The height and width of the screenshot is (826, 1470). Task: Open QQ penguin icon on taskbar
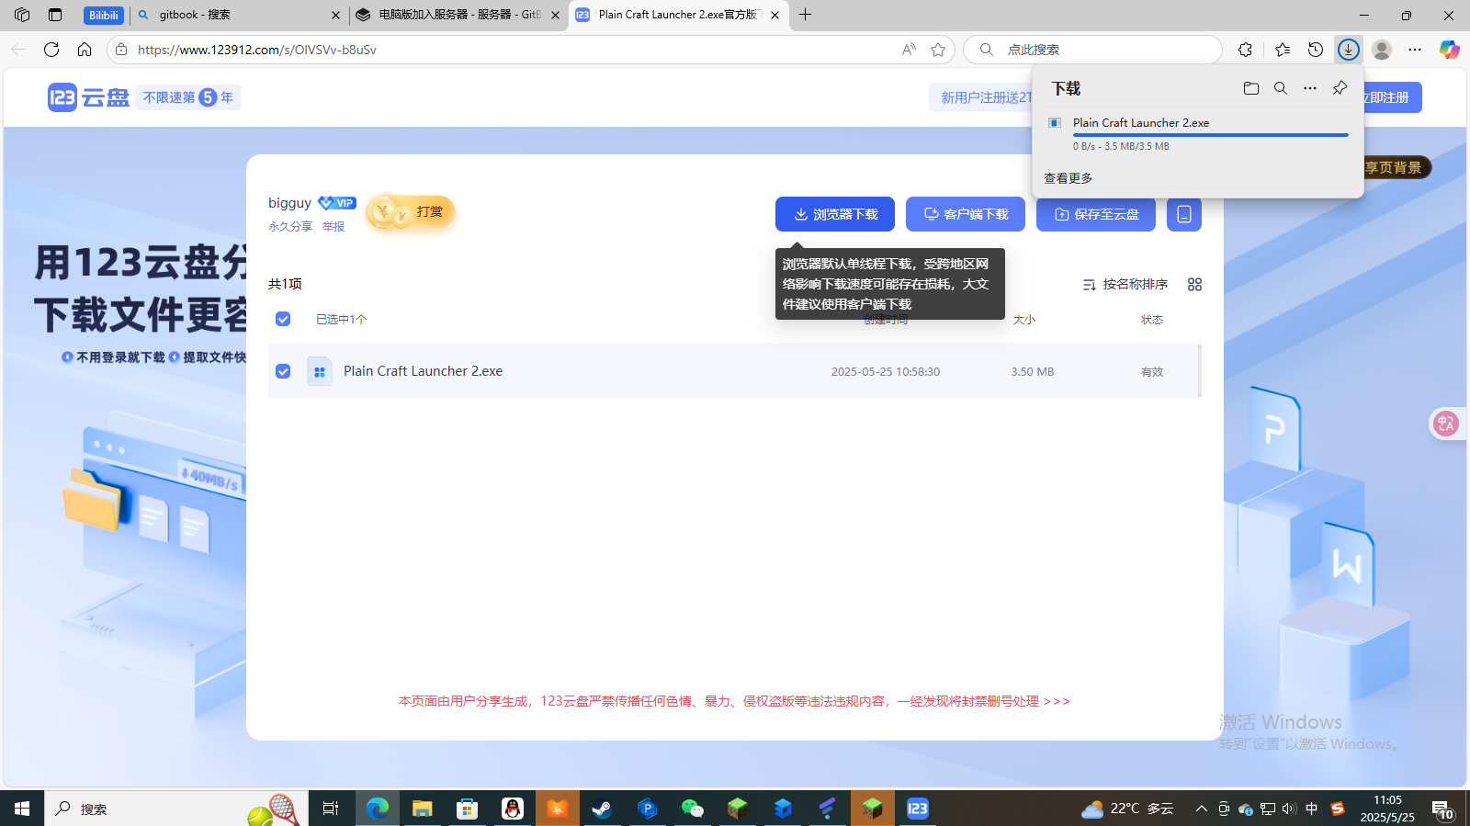[512, 809]
